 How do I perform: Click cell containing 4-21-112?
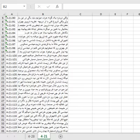pyautogui.click(x=12, y=101)
